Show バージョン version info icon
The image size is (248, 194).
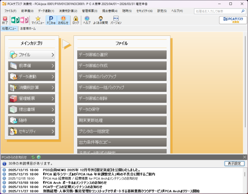coord(116,20)
